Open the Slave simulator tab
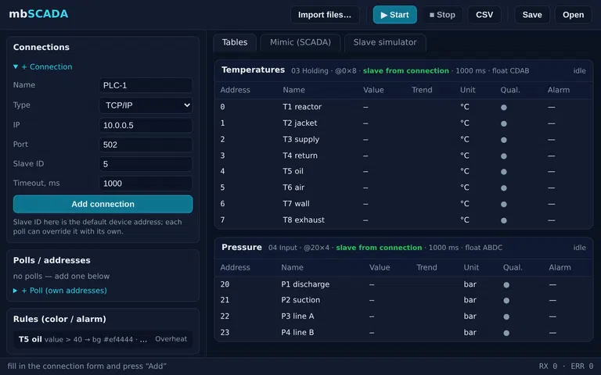This screenshot has width=601, height=375. (385, 42)
